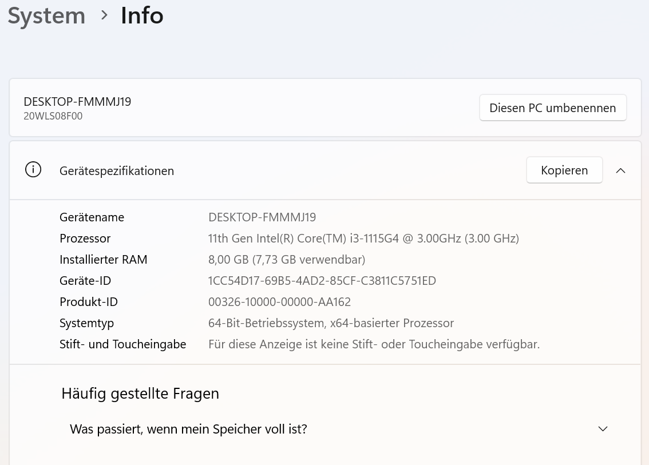Click the breadcrumb arrow between System and Info
This screenshot has height=465, width=649.
pyautogui.click(x=104, y=15)
